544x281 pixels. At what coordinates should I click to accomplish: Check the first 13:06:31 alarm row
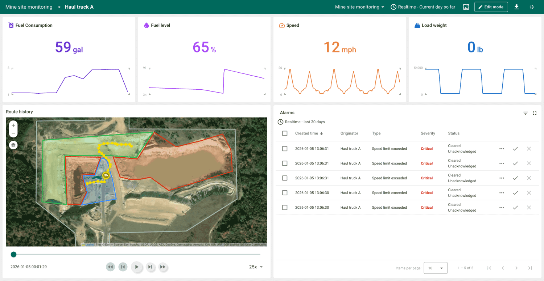point(285,149)
